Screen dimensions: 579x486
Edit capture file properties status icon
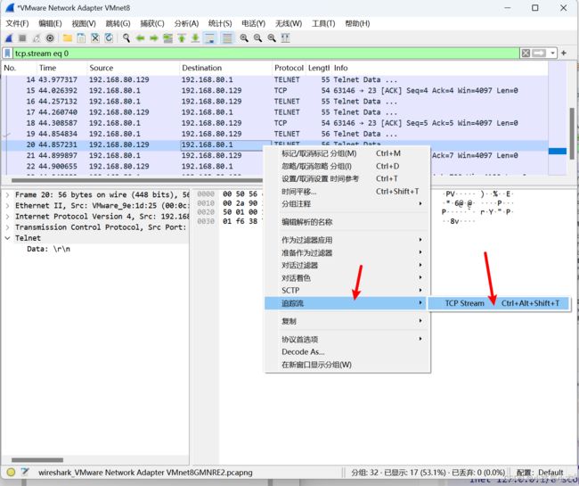(x=25, y=472)
